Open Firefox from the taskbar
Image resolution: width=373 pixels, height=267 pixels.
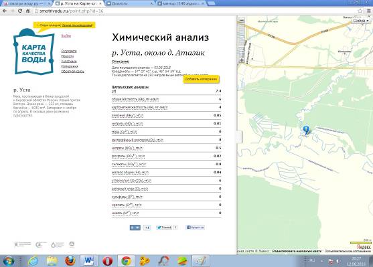pyautogui.click(x=70, y=261)
